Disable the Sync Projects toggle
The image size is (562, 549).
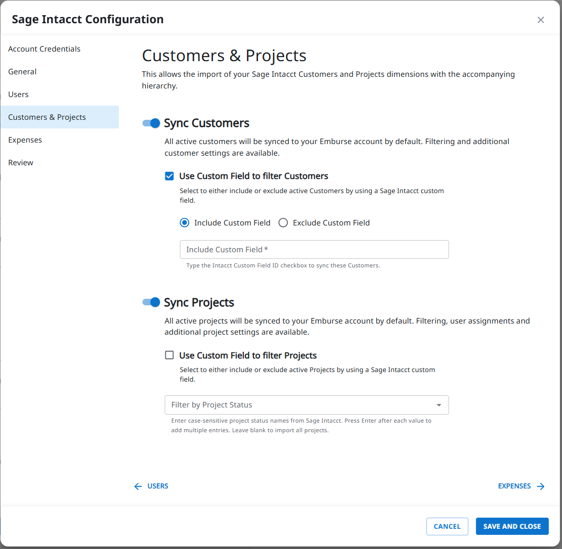point(151,302)
